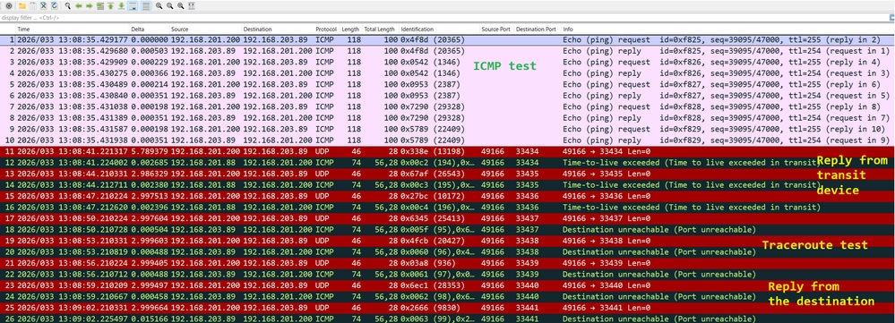The width and height of the screenshot is (895, 323).
Task: Toggle packet list colorization
Action: 145,5
